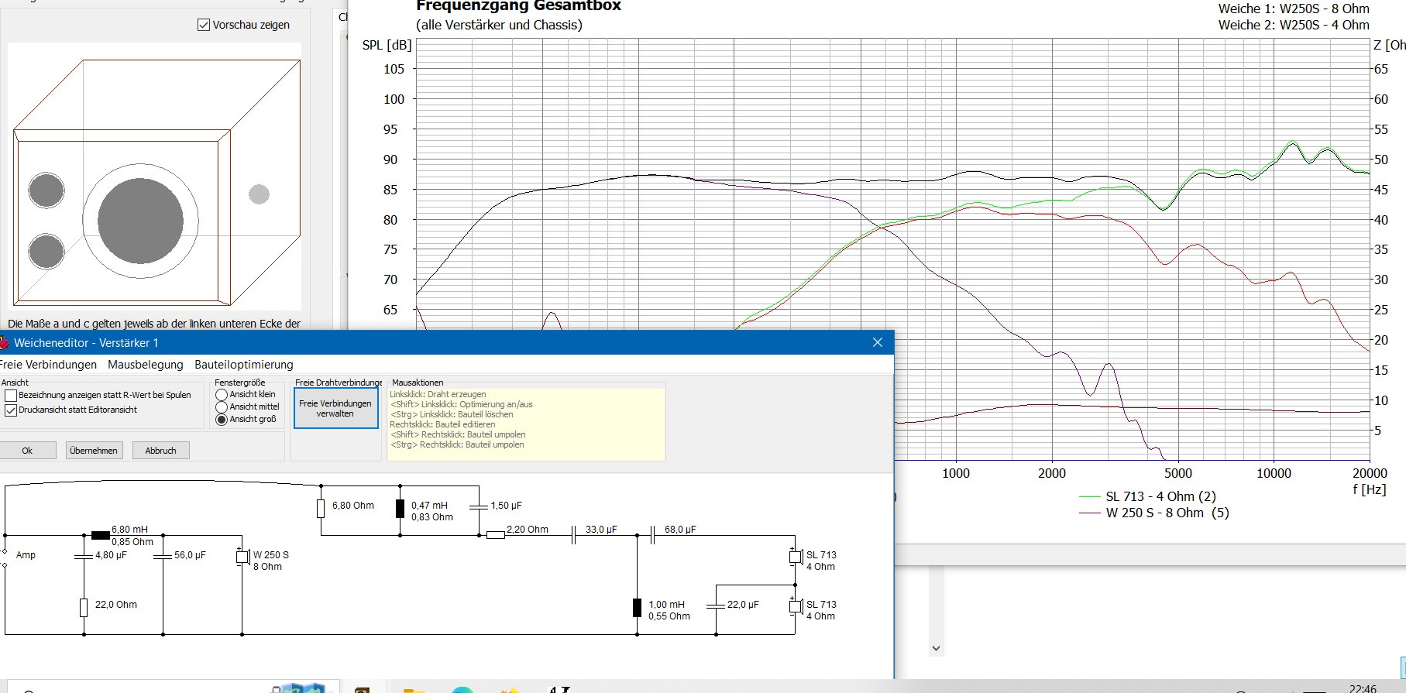Click the 2,20 Ohm series resistor

coord(496,535)
